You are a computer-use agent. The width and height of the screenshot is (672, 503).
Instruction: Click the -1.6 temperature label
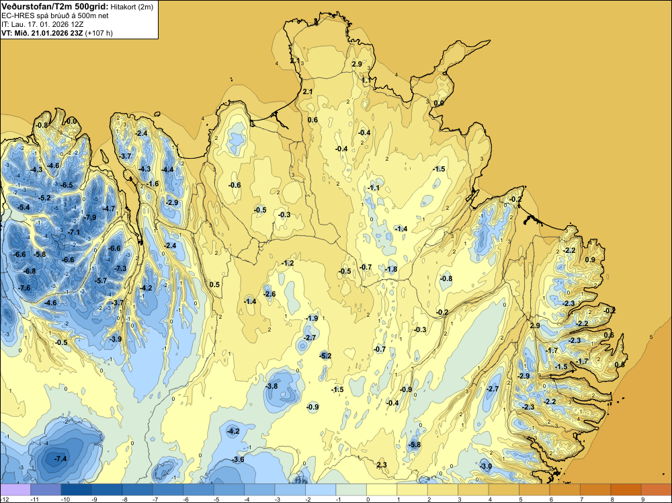153,184
